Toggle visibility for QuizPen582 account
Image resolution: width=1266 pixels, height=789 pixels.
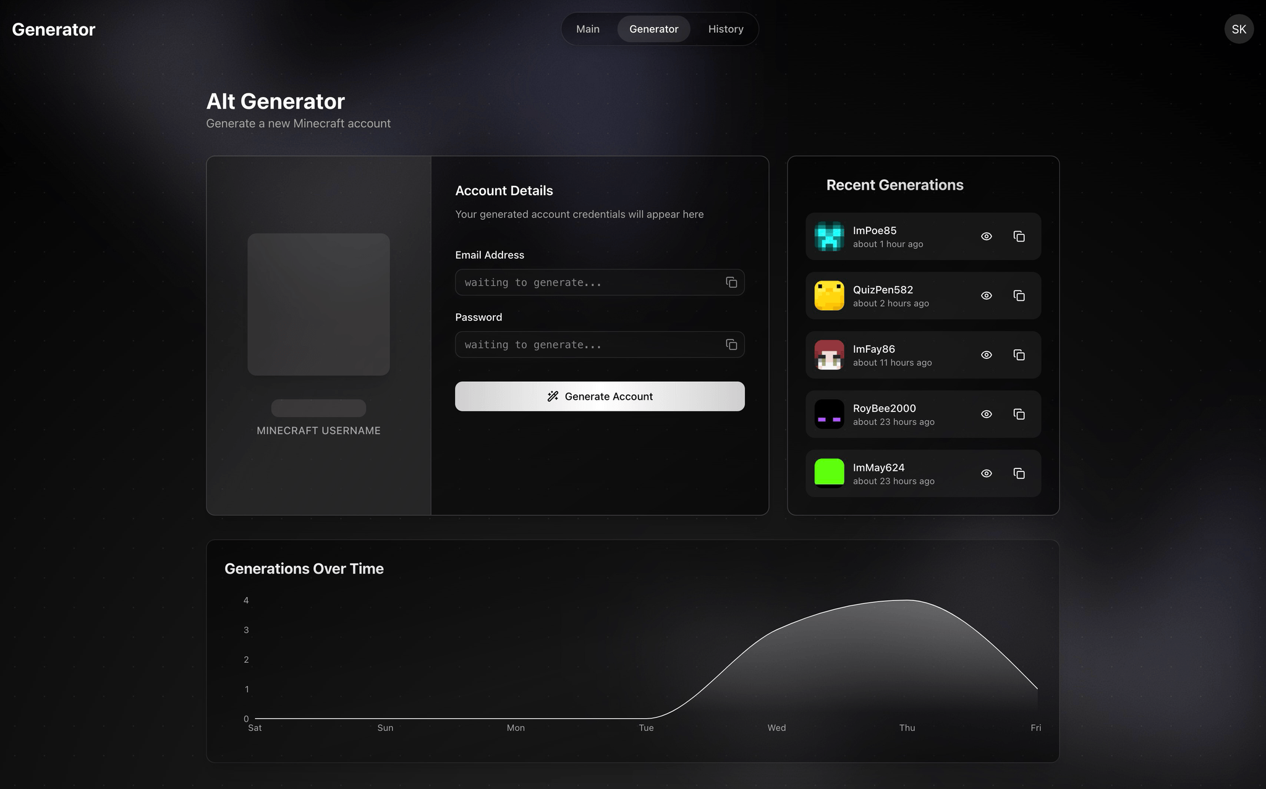click(986, 295)
